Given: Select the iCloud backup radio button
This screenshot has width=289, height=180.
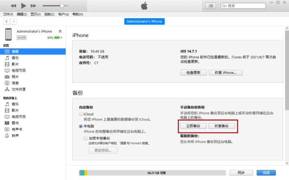Looking at the screenshot, I should 81,114.
